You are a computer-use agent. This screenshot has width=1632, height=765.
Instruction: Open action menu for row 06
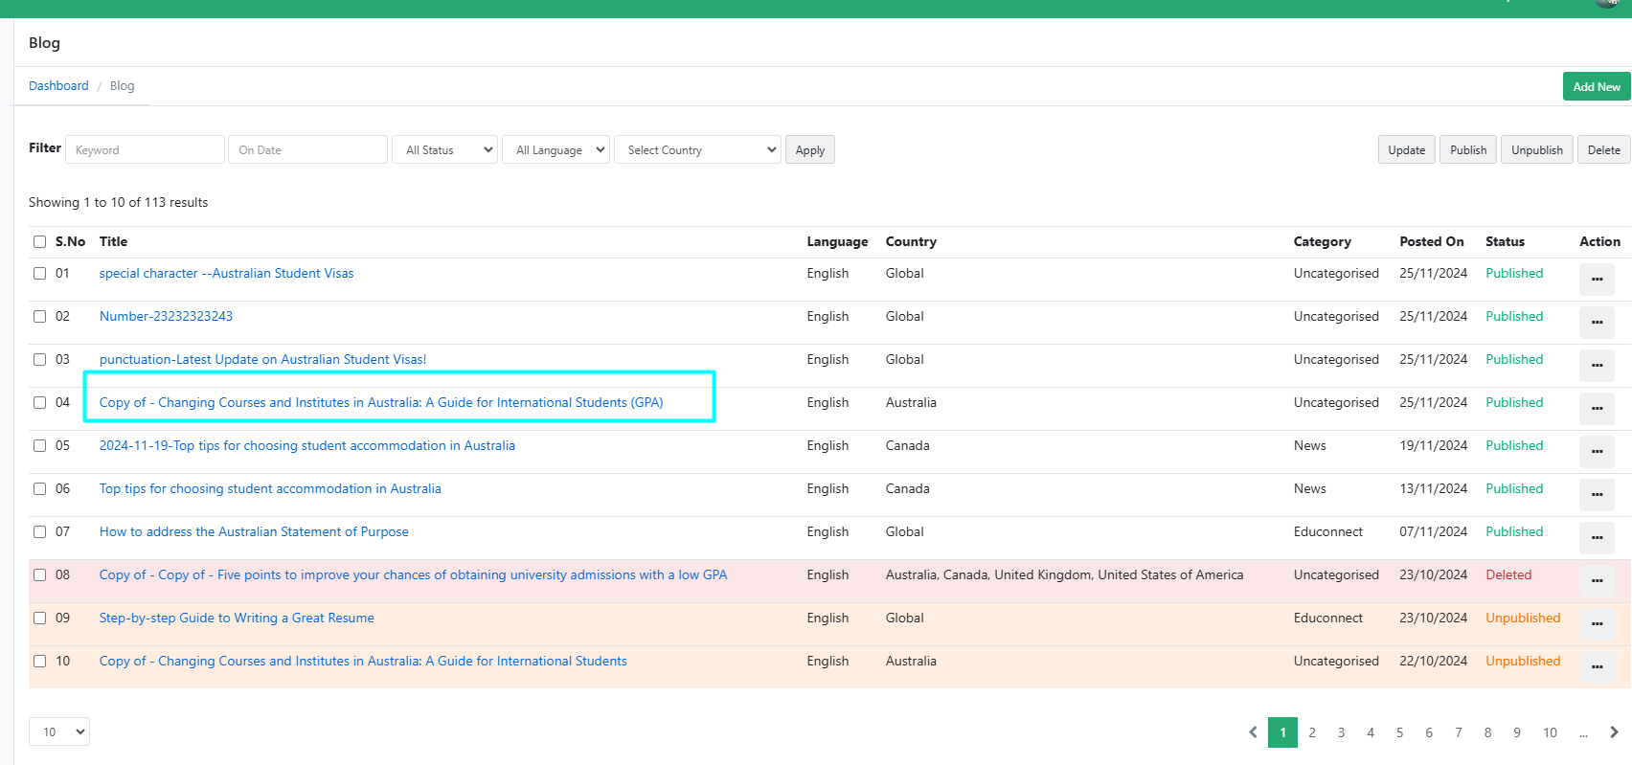[x=1596, y=494]
